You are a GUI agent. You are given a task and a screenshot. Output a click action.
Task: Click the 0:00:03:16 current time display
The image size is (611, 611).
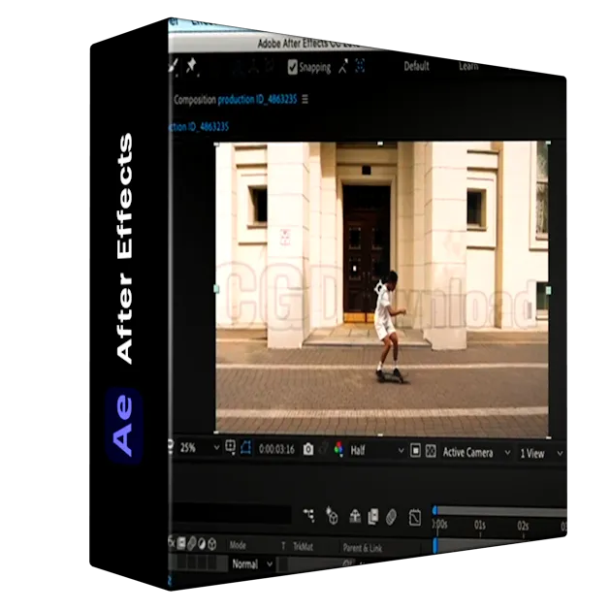(x=276, y=449)
